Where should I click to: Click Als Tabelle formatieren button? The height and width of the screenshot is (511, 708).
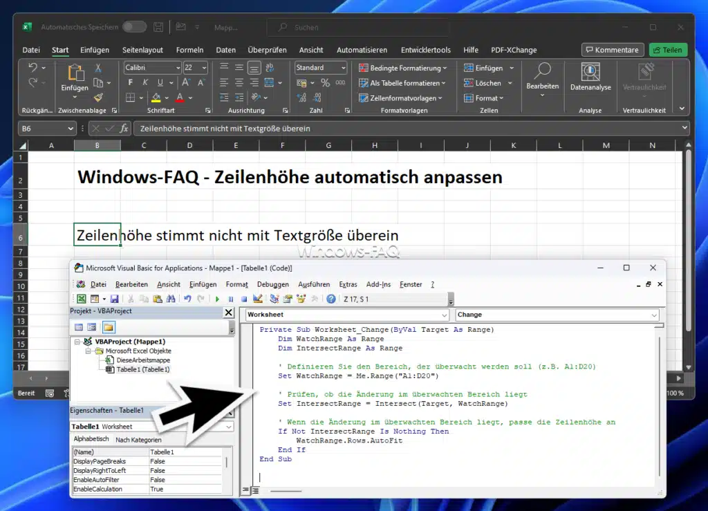[x=402, y=83]
